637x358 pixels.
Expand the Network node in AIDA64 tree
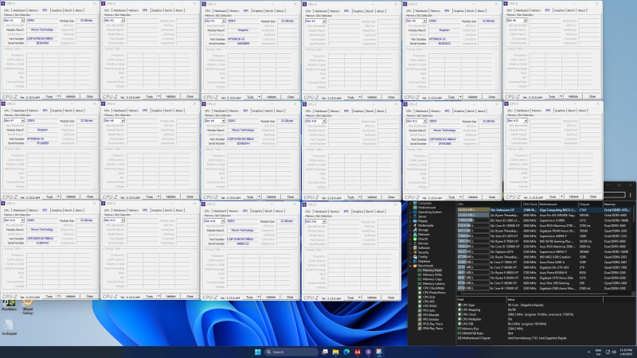411,235
